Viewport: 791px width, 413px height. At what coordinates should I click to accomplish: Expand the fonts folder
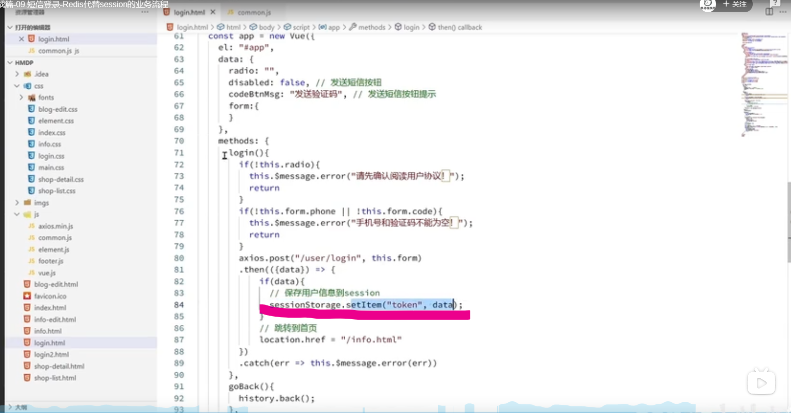(x=21, y=97)
